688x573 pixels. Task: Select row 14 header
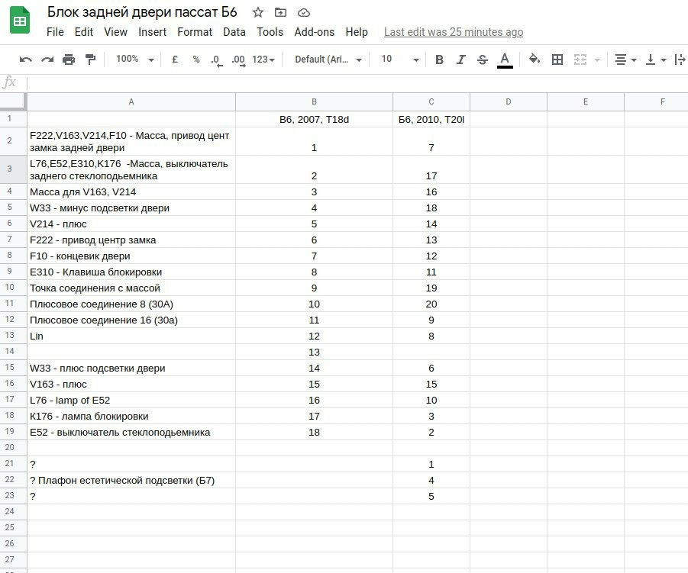(x=13, y=351)
